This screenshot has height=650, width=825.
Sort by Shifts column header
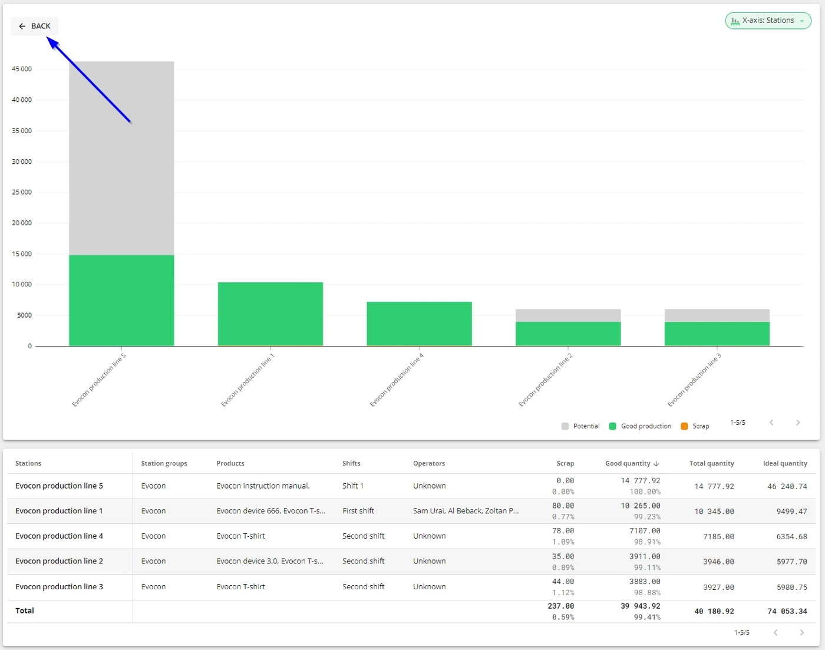(351, 463)
